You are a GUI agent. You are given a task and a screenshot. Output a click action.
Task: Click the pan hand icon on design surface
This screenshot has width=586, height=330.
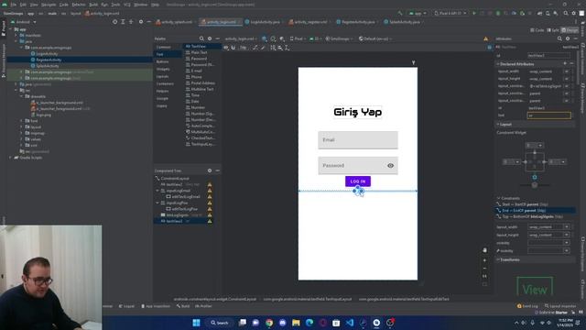coord(484,250)
